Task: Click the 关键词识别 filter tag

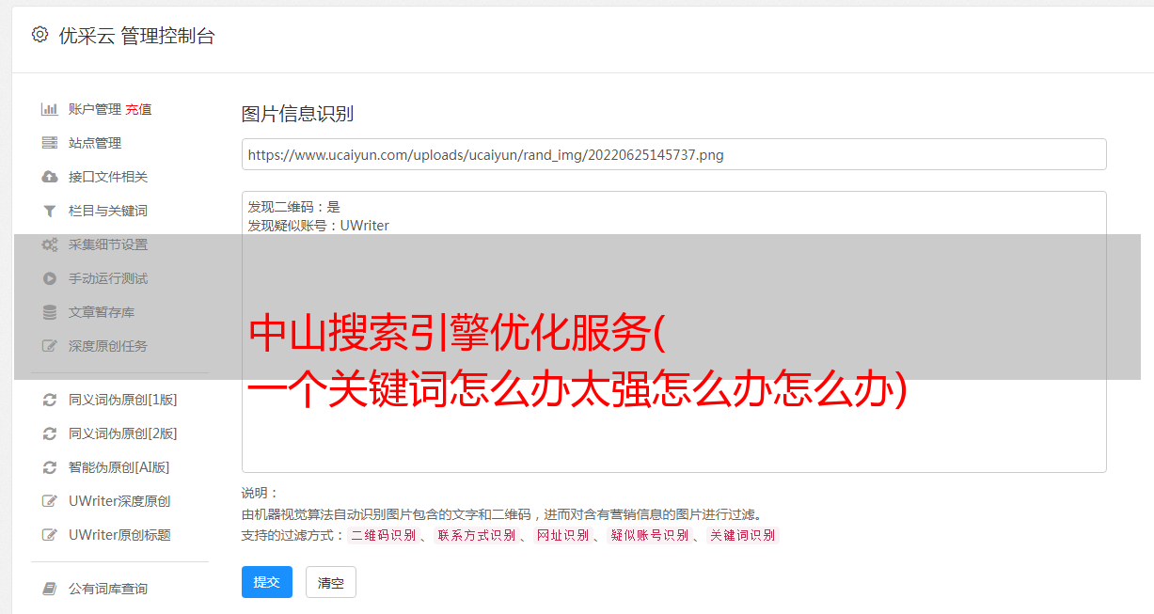Action: pyautogui.click(x=743, y=535)
